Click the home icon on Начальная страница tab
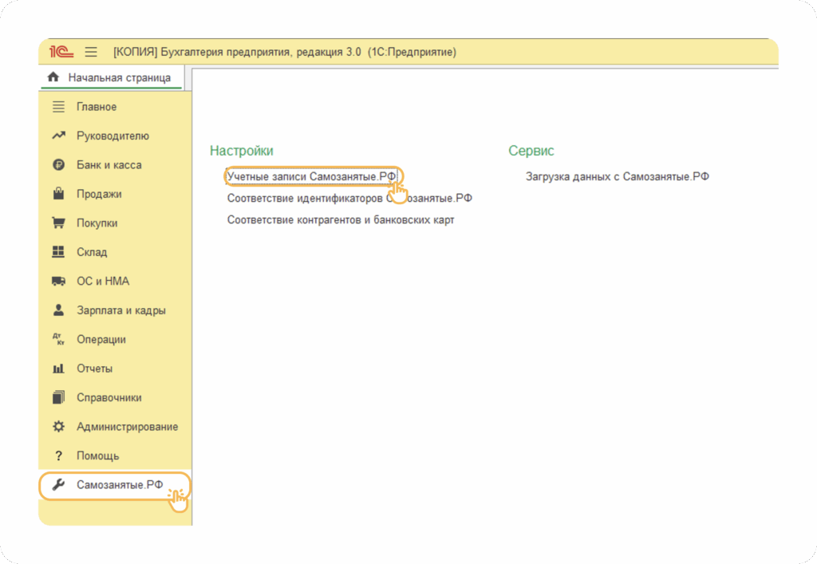The width and height of the screenshot is (817, 564). [x=53, y=77]
